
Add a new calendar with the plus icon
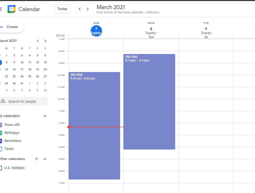pyautogui.click(x=36, y=159)
